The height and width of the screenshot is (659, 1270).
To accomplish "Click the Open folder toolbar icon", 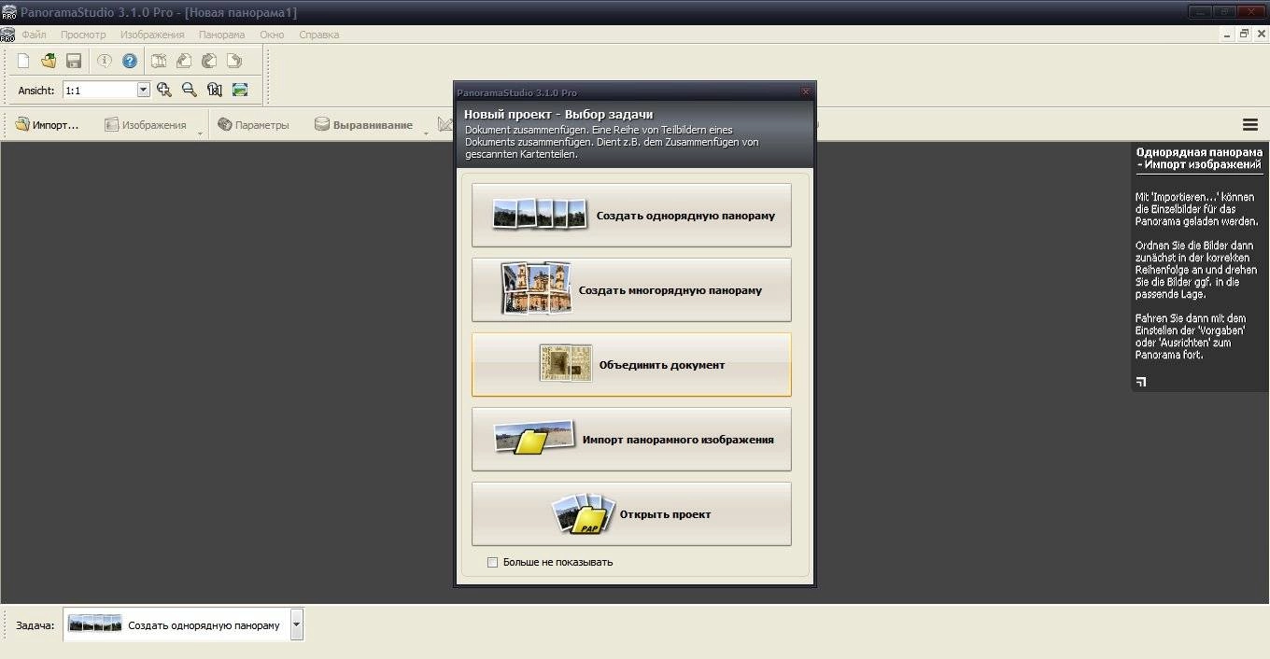I will coord(49,61).
